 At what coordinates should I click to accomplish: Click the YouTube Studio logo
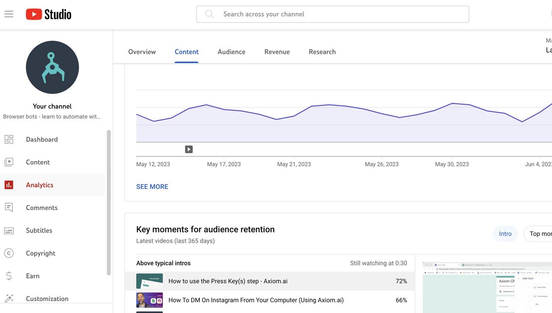coord(49,14)
